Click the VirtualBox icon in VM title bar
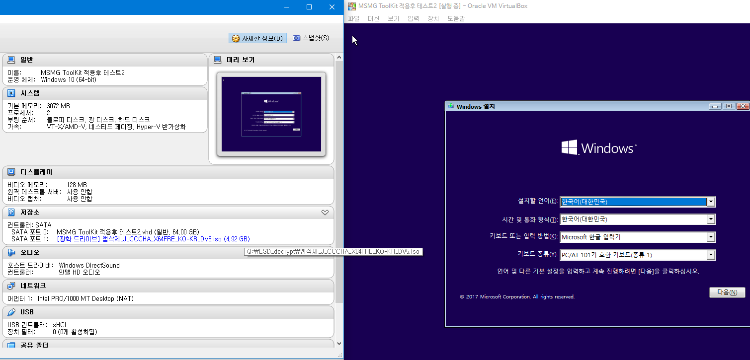Screen dimensions: 750x360 point(352,6)
